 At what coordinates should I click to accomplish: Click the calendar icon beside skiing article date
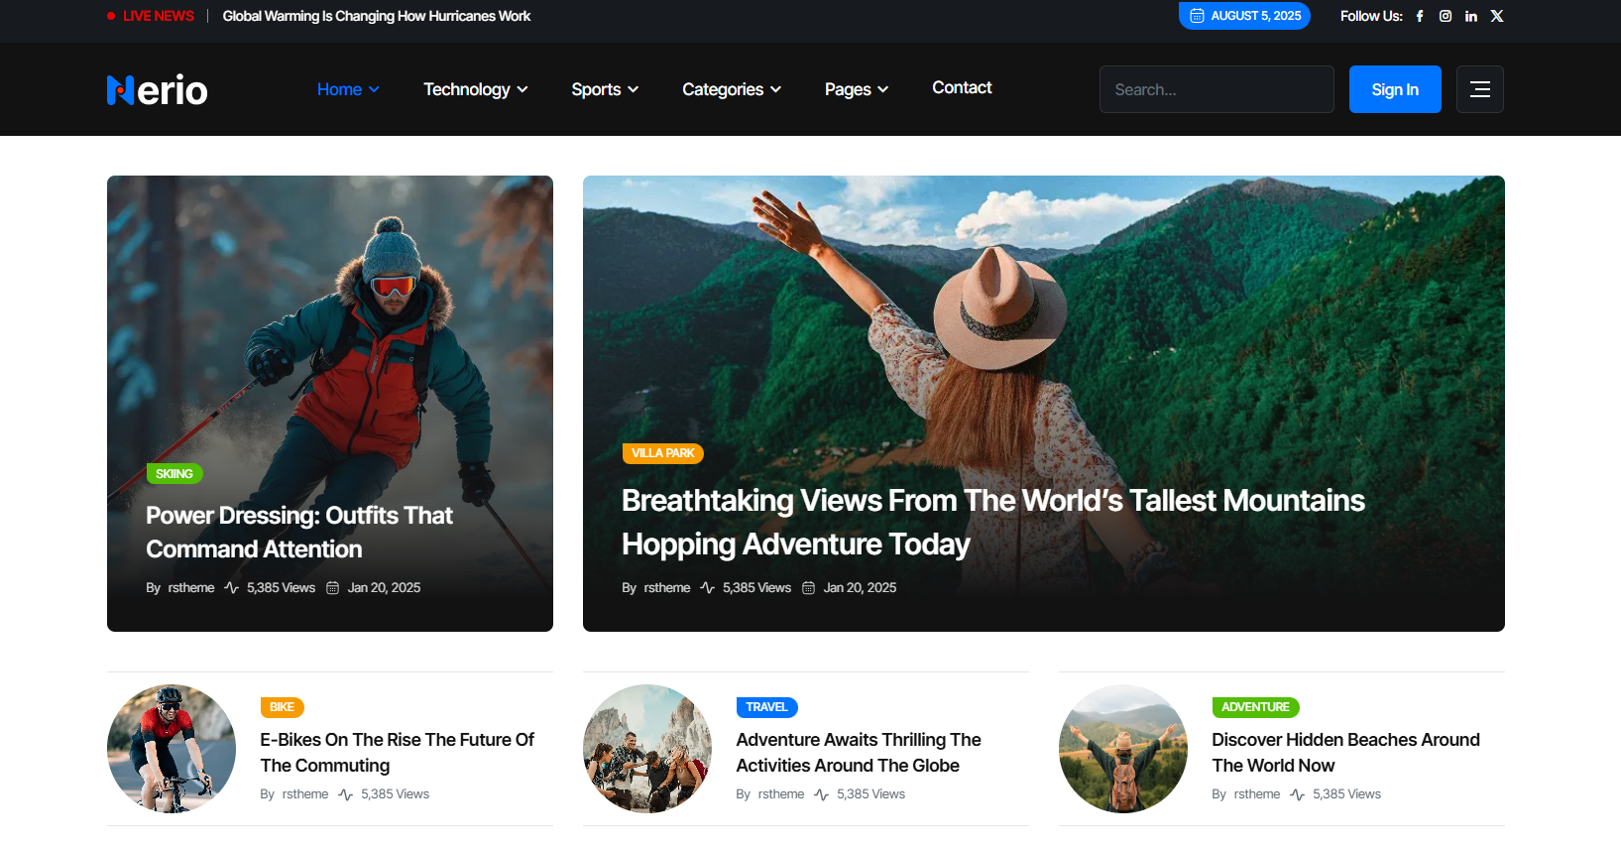333,588
